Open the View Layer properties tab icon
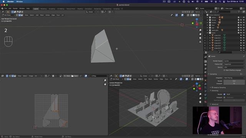246x138 pixels. tap(206, 69)
